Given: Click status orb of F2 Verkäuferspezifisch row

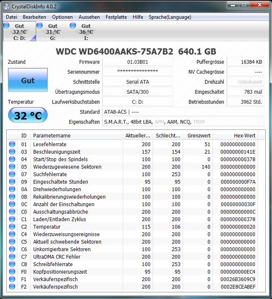Looking at the screenshot, I should click(12, 287).
